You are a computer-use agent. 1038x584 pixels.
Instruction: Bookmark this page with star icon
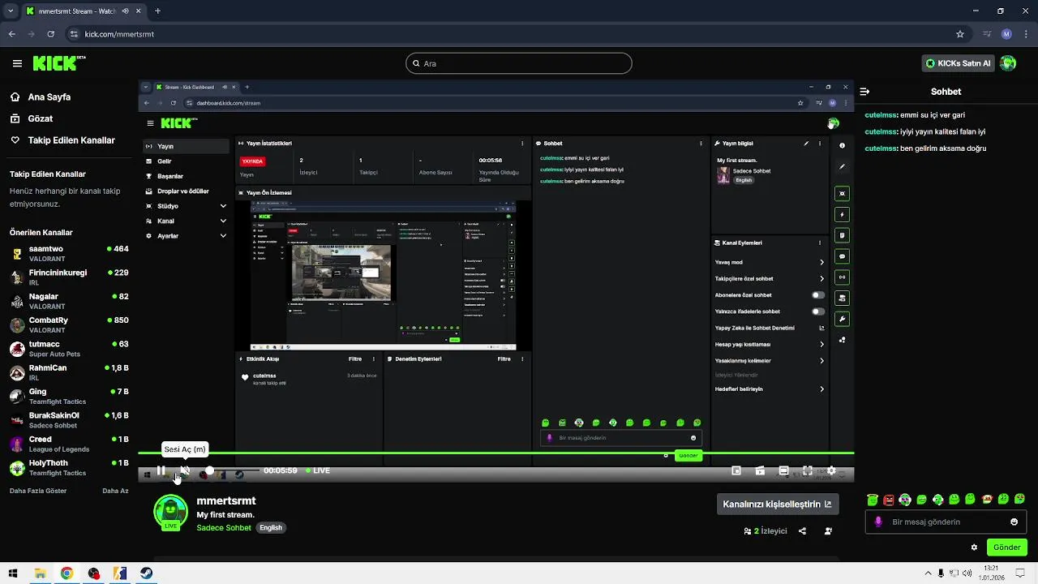pyautogui.click(x=960, y=34)
